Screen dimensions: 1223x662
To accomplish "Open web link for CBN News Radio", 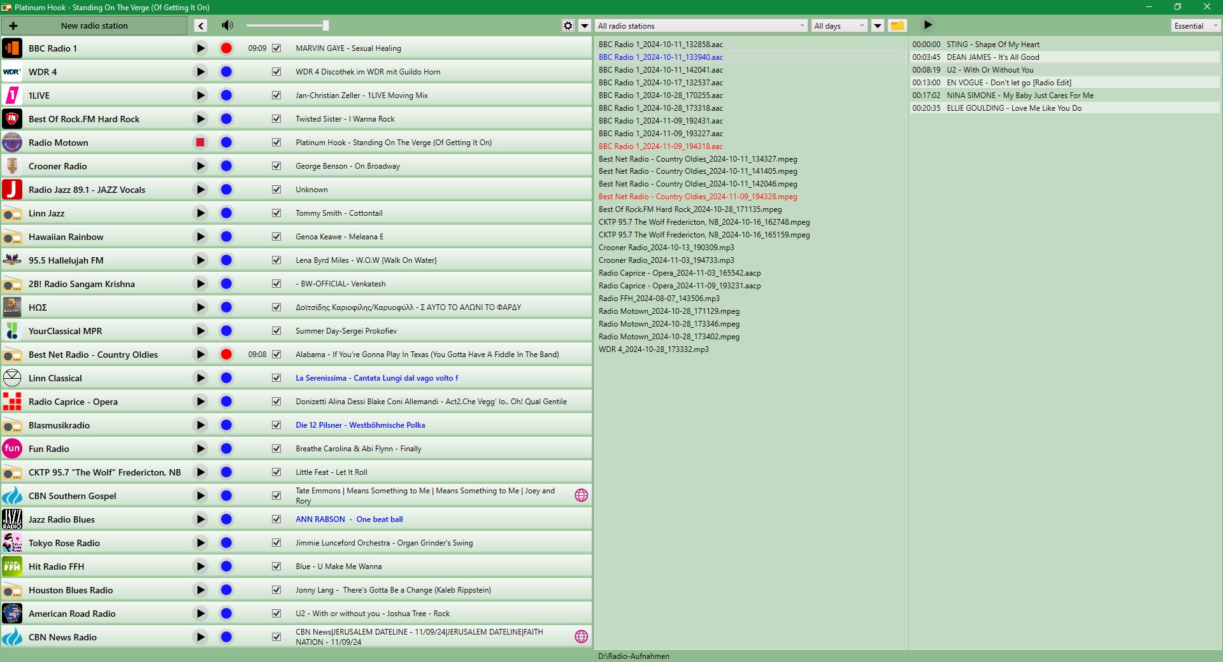I will coord(582,637).
